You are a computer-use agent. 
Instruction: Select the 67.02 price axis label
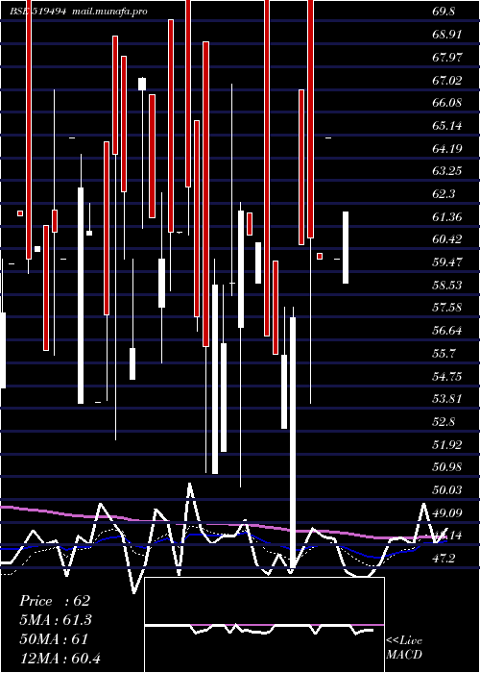[447, 80]
